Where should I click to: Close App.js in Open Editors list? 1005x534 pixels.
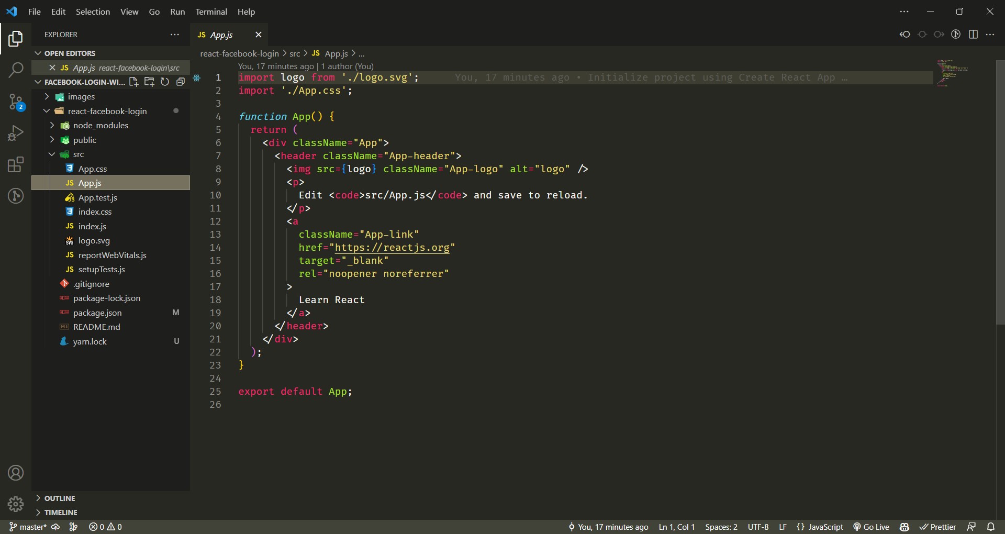[52, 68]
